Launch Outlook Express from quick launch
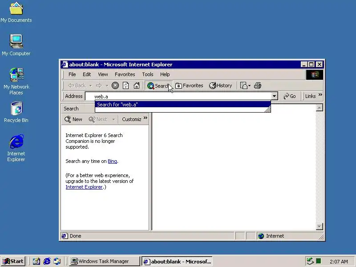 tap(57, 261)
